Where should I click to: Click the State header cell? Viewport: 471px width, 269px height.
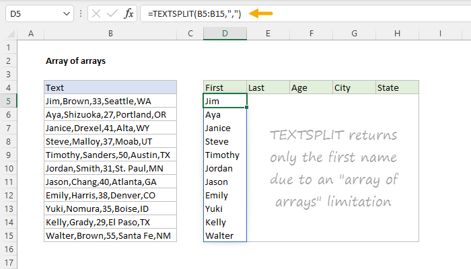coord(396,87)
